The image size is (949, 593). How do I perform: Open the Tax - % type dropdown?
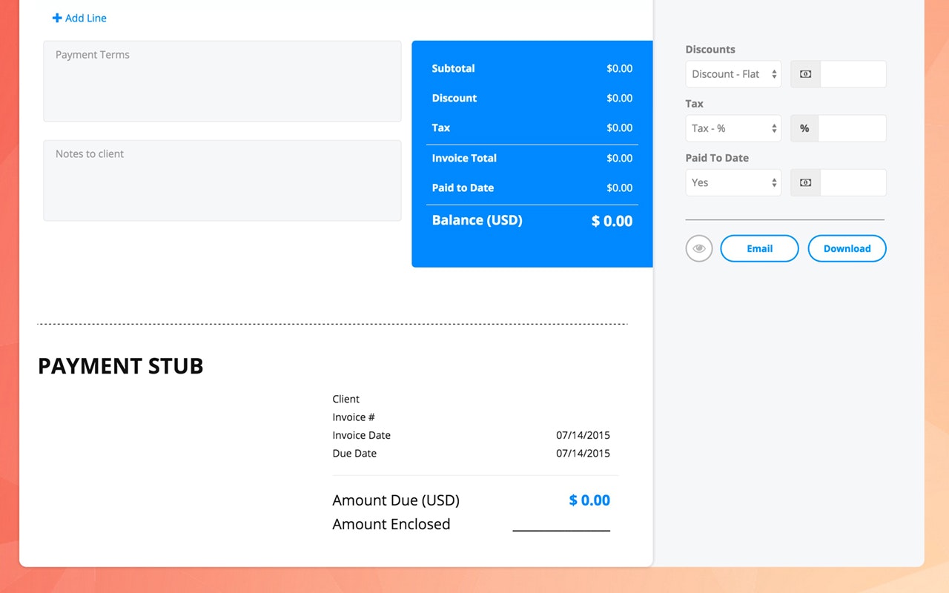[733, 128]
